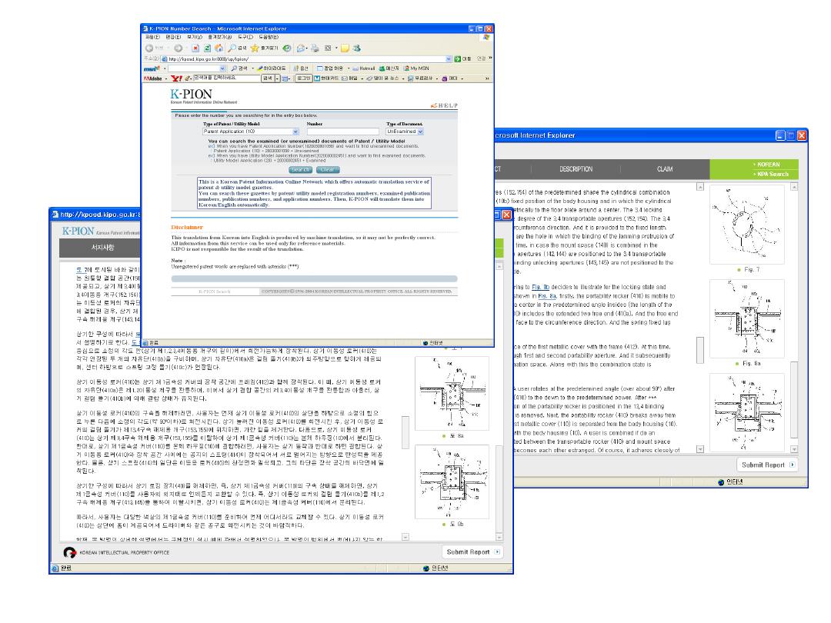Open the Edit menu (편집)
Viewport: 831px width, 623px height.
[173, 37]
